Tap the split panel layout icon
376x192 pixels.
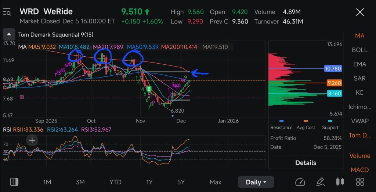pyautogui.click(x=14, y=182)
